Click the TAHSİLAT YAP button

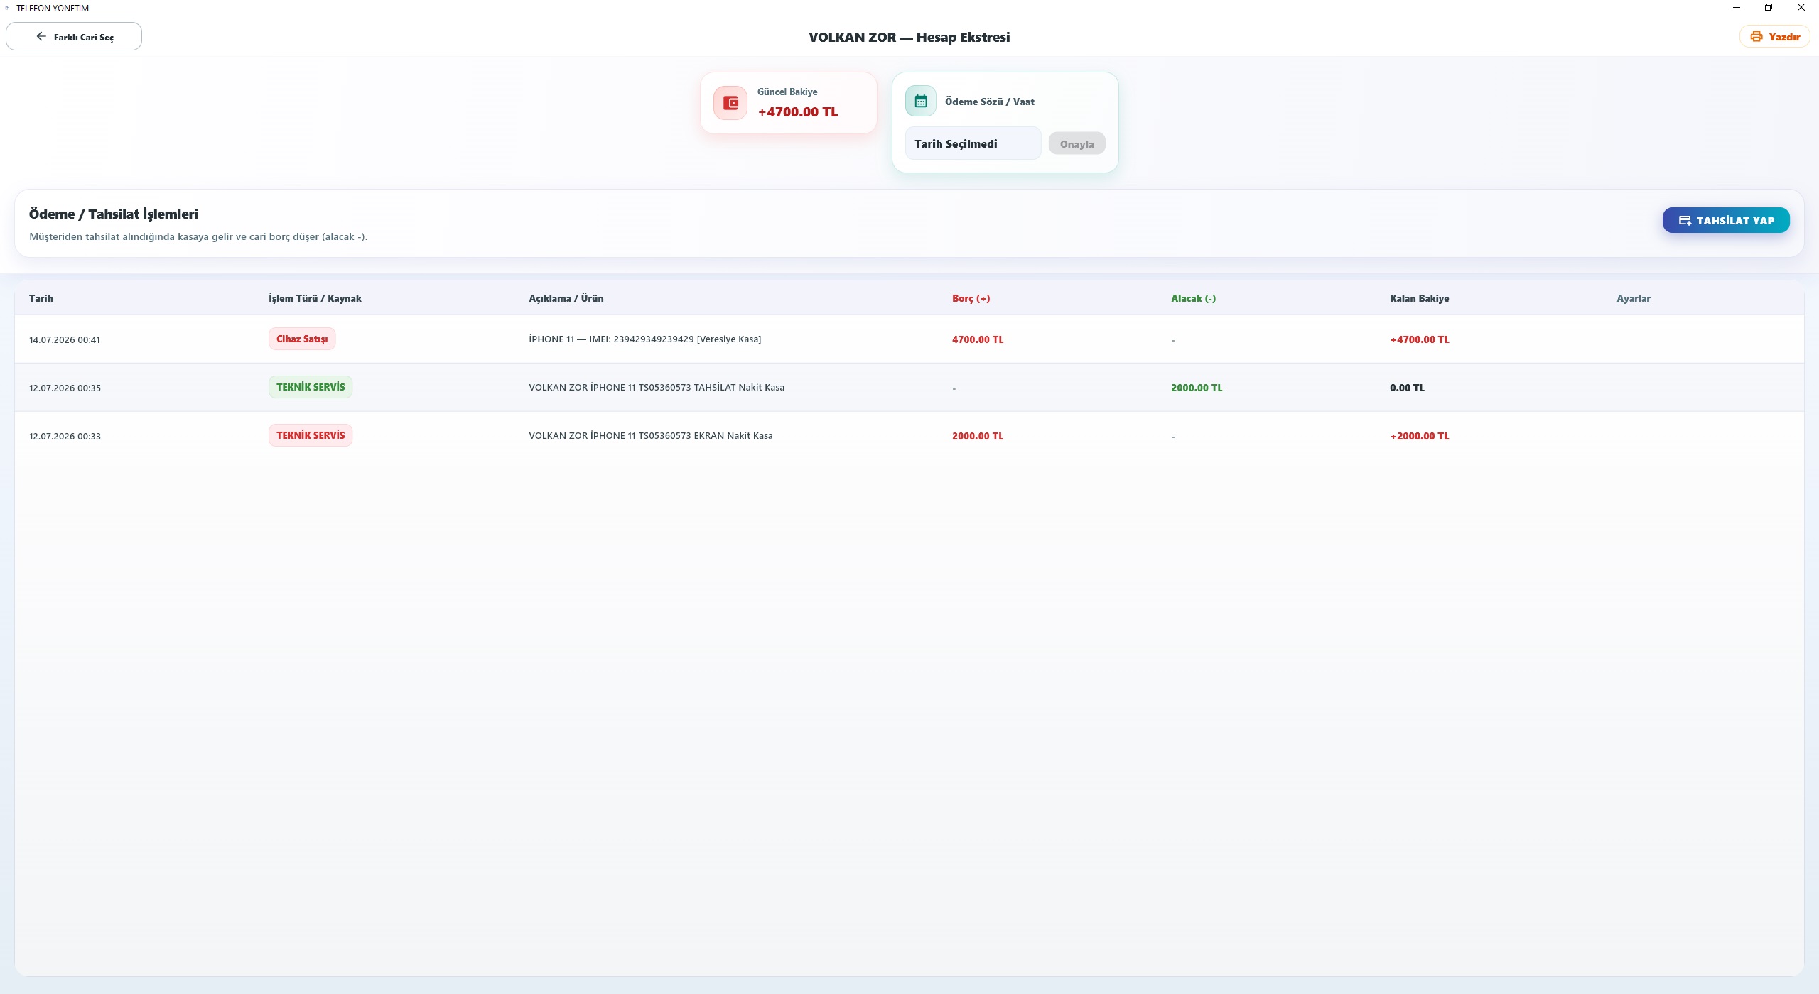point(1726,220)
